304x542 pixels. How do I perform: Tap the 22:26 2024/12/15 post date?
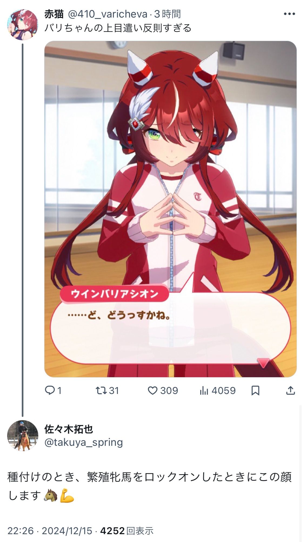point(50,531)
